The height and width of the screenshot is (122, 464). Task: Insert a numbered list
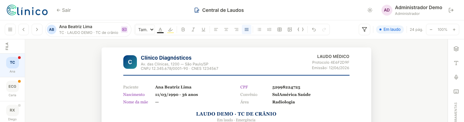(269, 29)
